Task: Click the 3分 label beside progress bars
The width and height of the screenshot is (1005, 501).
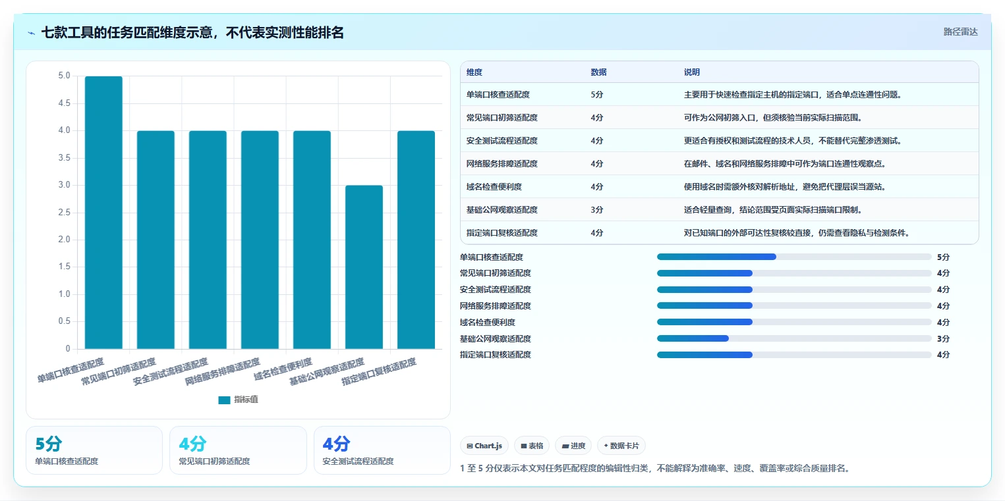Action: (943, 338)
